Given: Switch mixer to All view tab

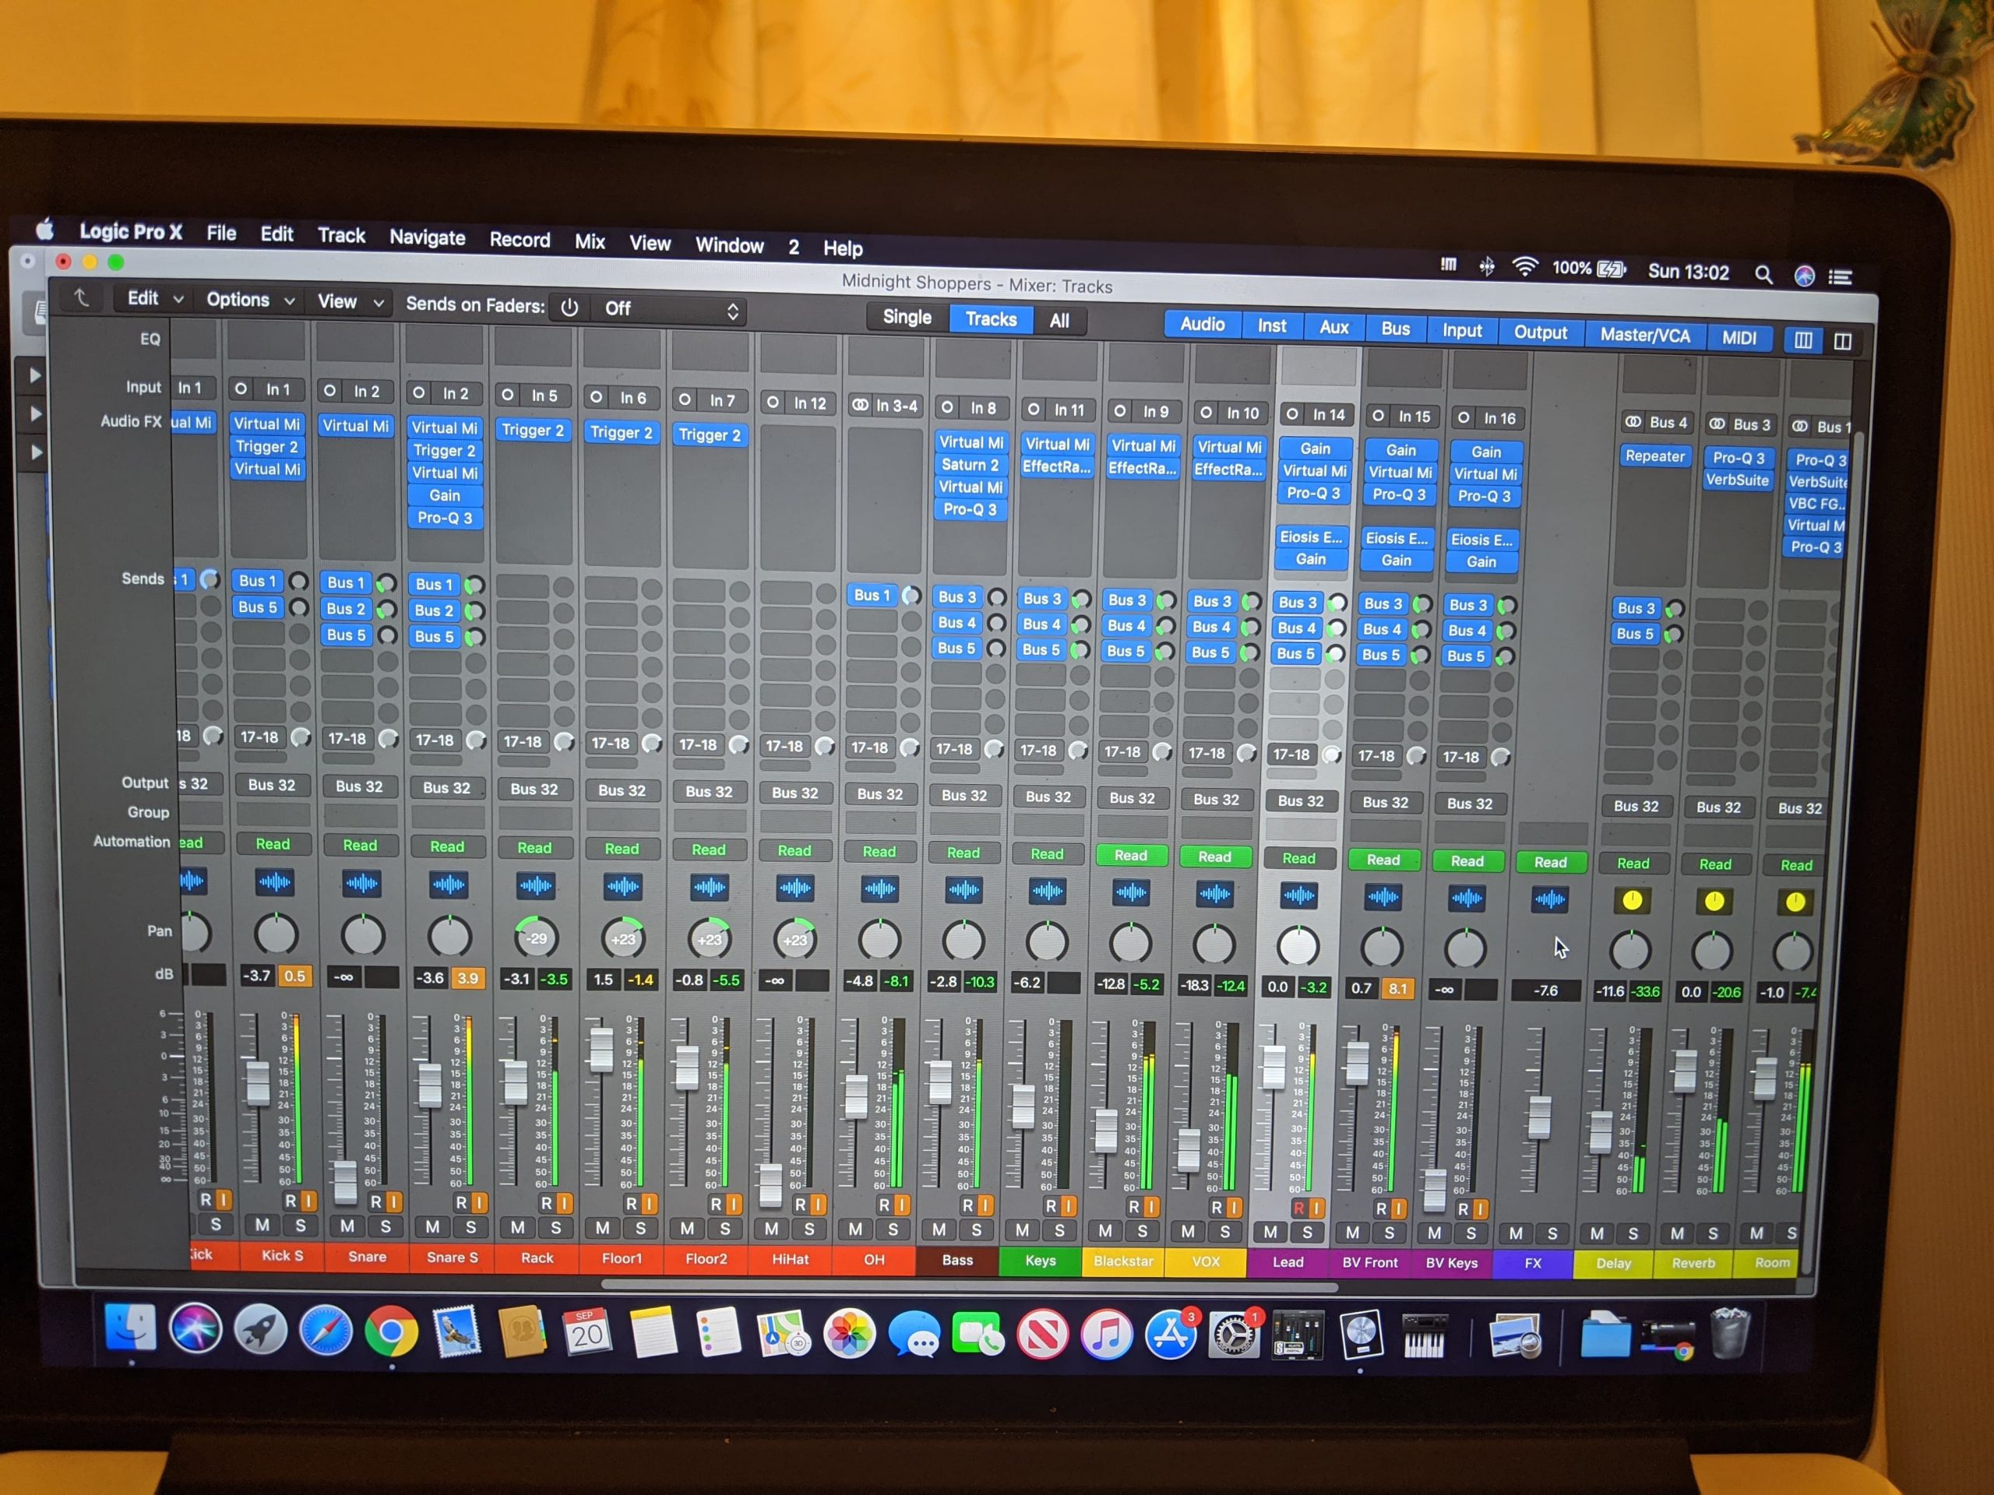Looking at the screenshot, I should (x=1059, y=321).
